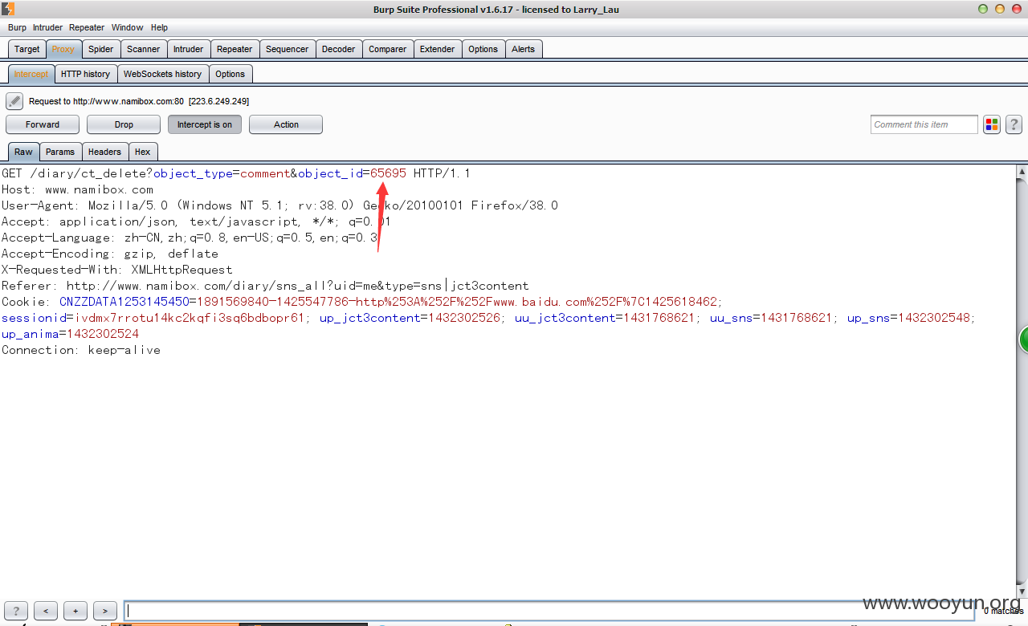1028x626 pixels.
Task: Click the plus button in search bar
Action: pyautogui.click(x=75, y=611)
